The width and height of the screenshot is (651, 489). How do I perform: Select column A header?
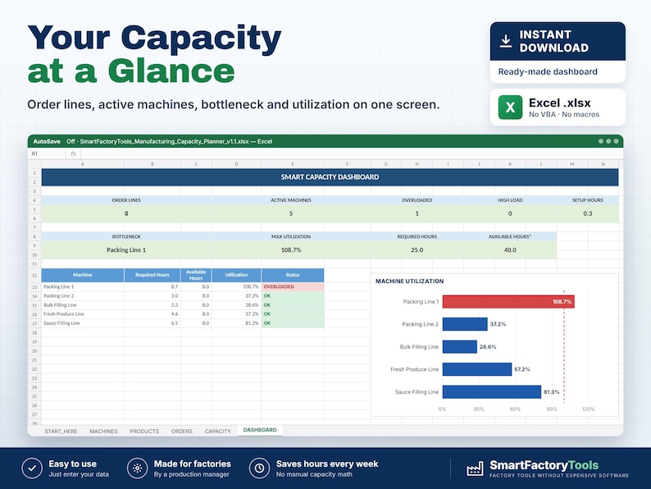point(83,164)
